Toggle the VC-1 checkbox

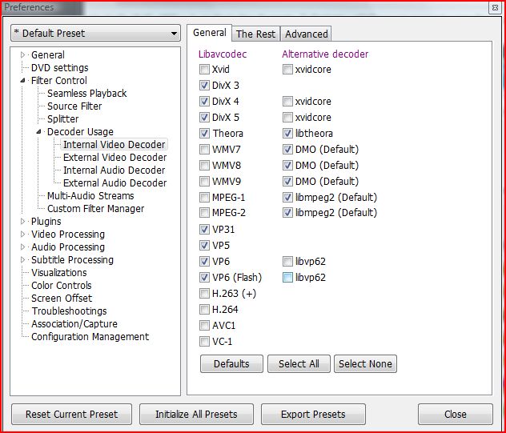tap(205, 342)
